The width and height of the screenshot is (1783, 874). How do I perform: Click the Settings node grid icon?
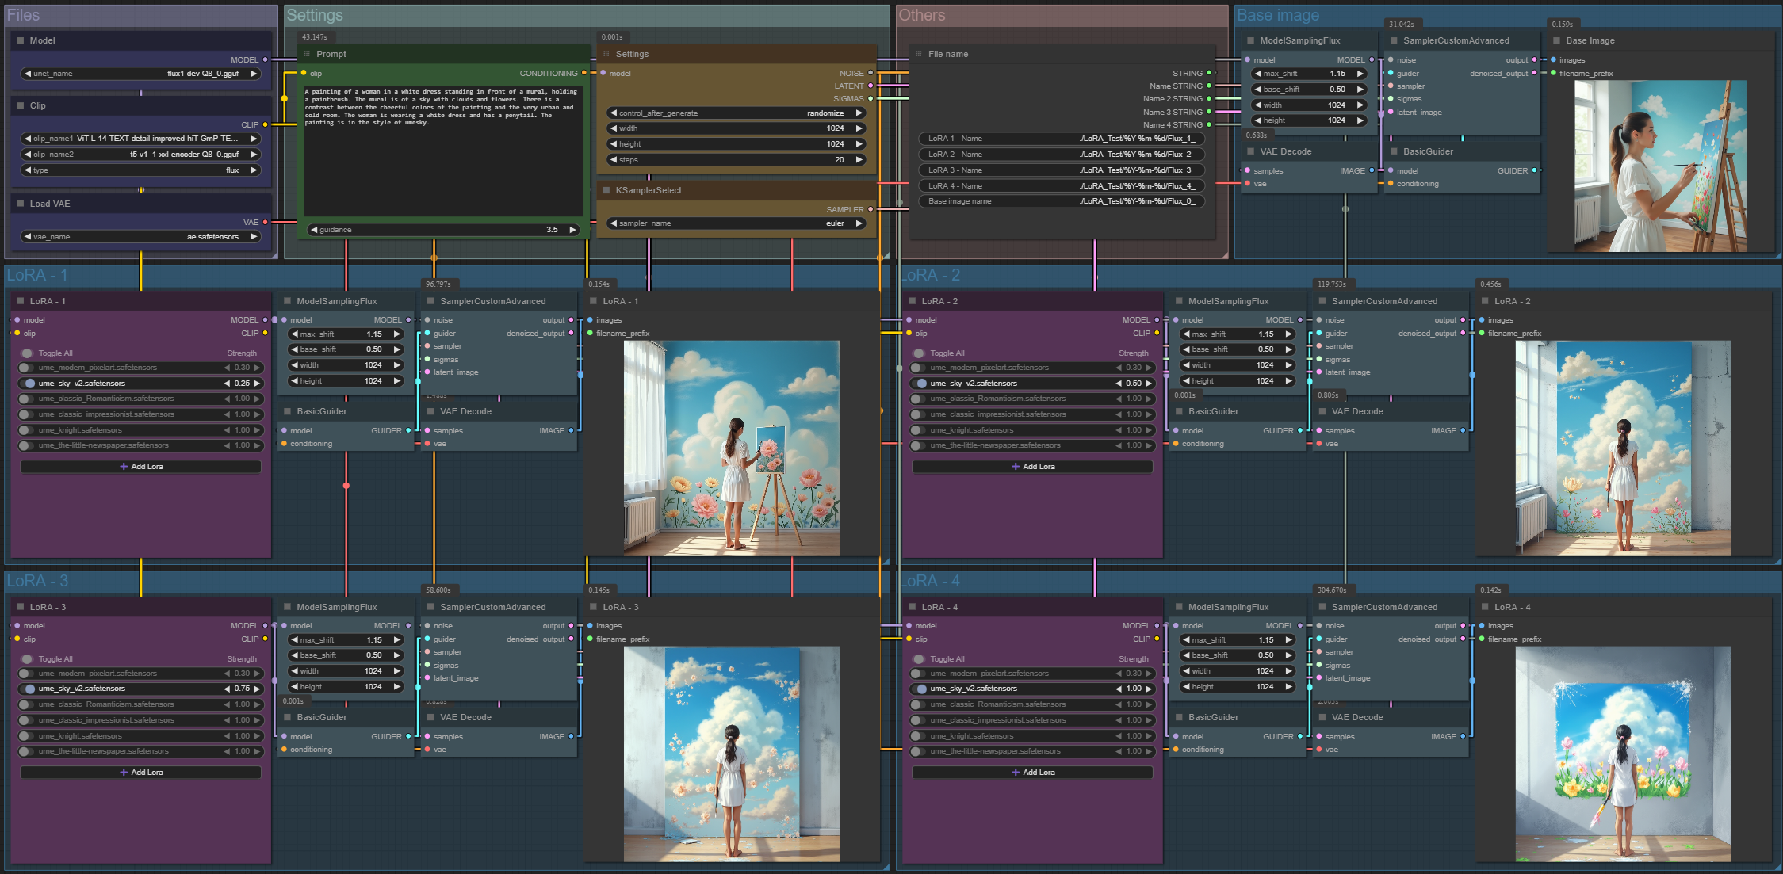606,54
